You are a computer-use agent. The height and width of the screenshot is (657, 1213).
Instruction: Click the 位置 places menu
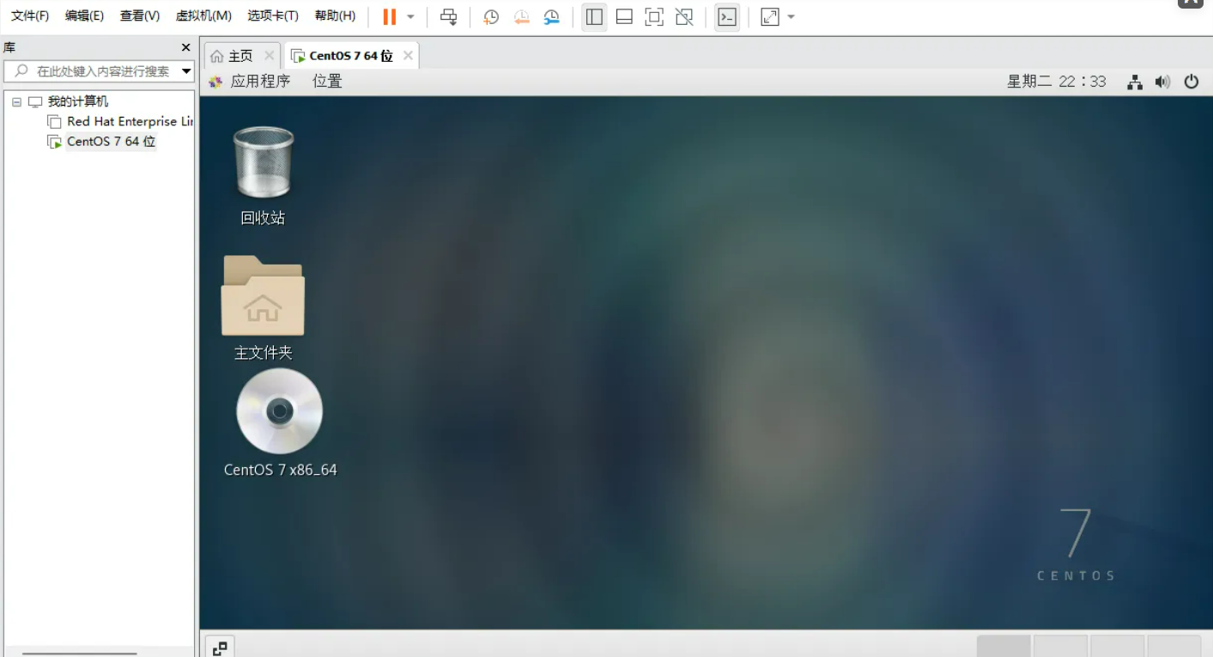(327, 82)
